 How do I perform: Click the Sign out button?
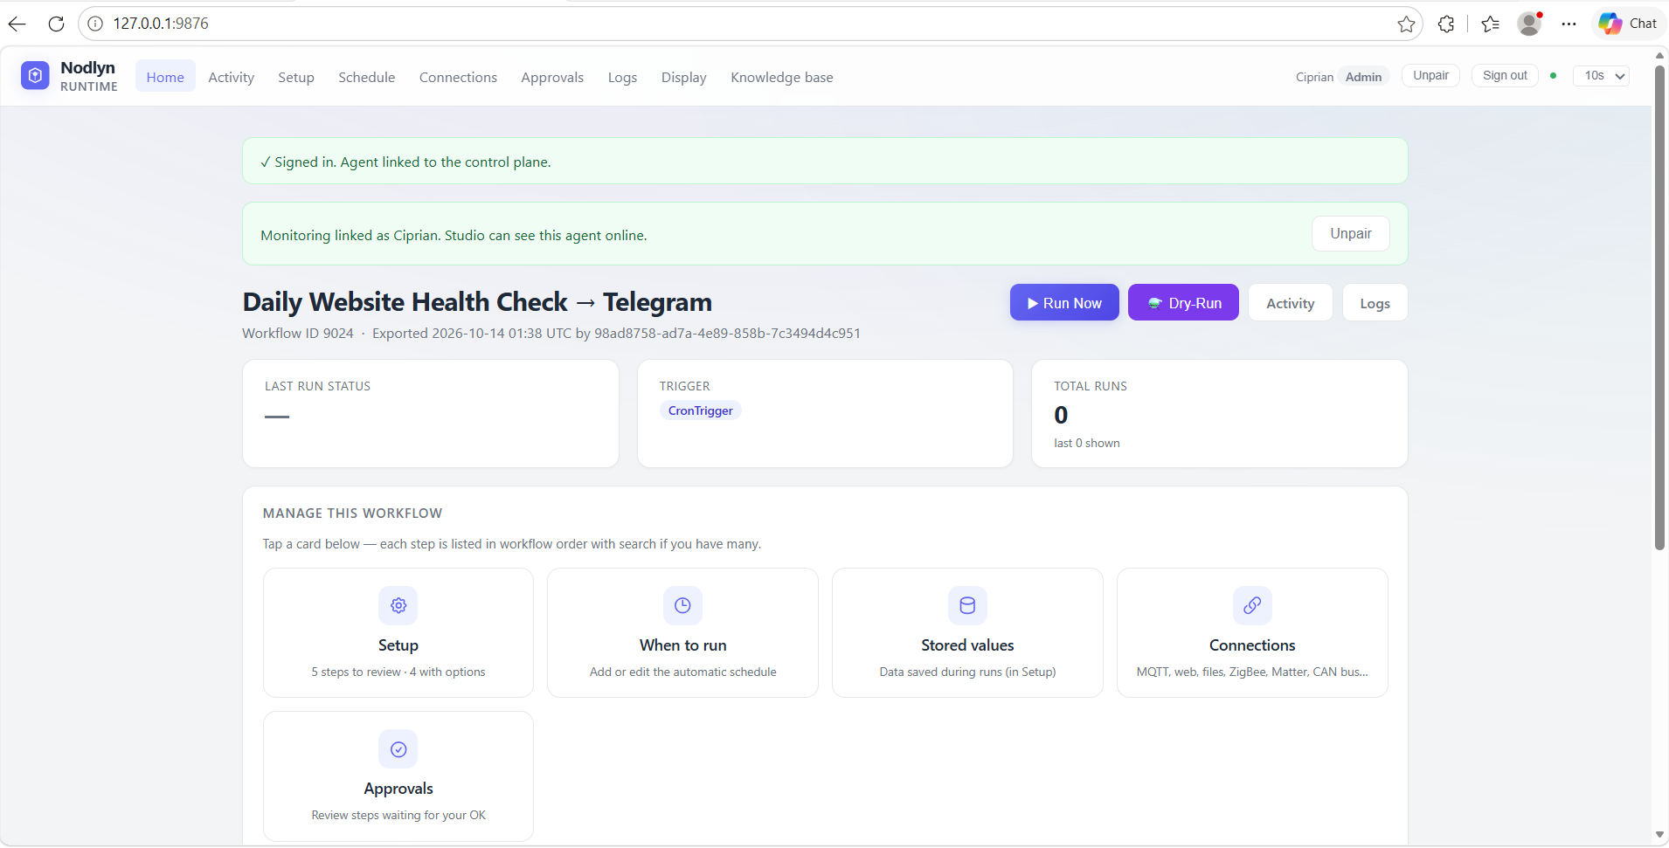[x=1505, y=76]
